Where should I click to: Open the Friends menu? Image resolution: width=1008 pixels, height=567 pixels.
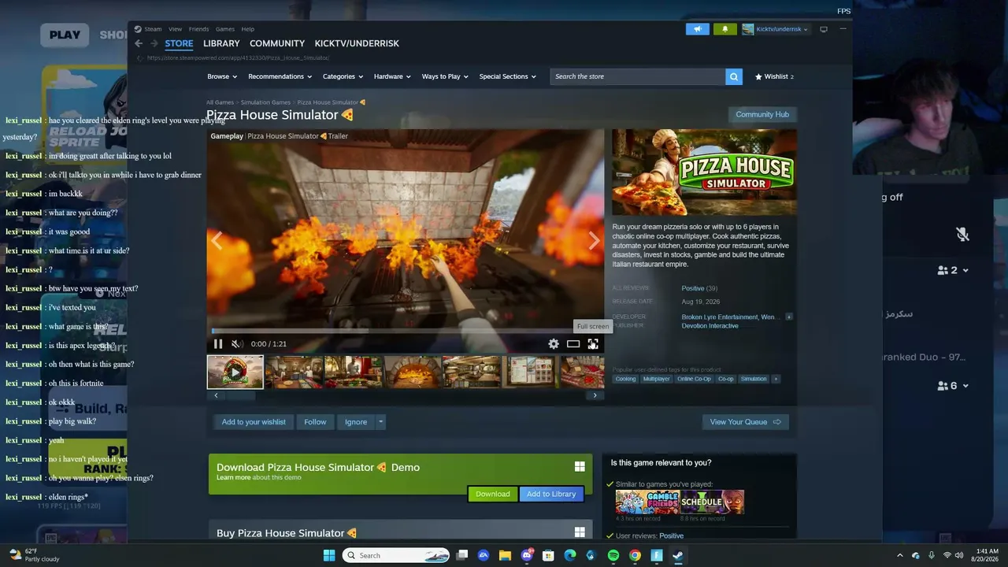tap(198, 29)
